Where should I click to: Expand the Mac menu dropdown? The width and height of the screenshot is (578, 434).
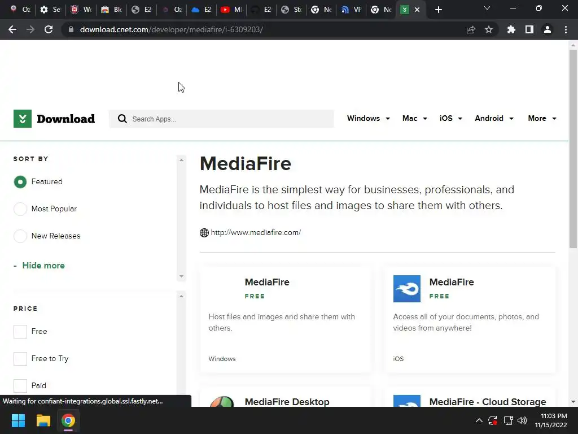[415, 119]
